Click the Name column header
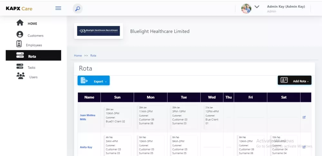The height and width of the screenshot is (156, 322). (x=89, y=97)
